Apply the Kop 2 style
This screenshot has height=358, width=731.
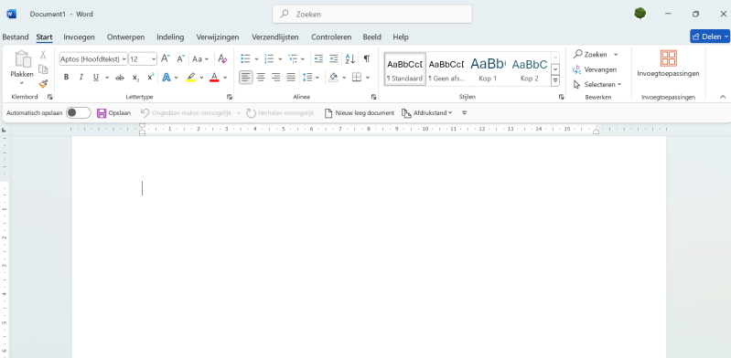(x=529, y=68)
